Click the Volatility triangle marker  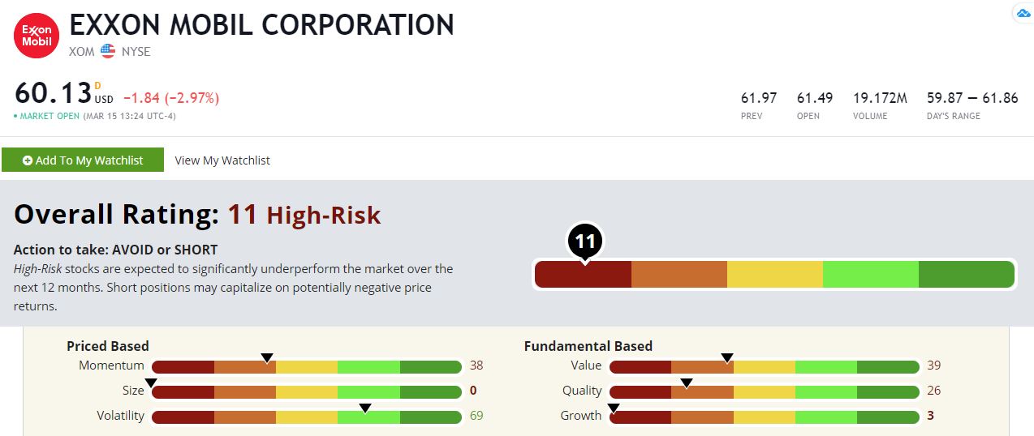(x=365, y=408)
